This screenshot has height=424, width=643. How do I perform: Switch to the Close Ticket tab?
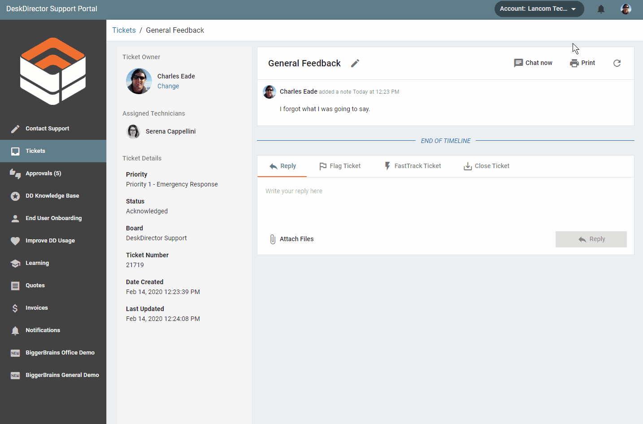tap(487, 166)
